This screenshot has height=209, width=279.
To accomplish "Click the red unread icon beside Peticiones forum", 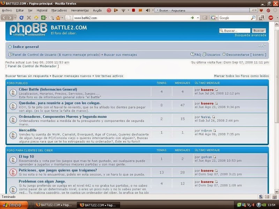I will (x=13, y=172).
